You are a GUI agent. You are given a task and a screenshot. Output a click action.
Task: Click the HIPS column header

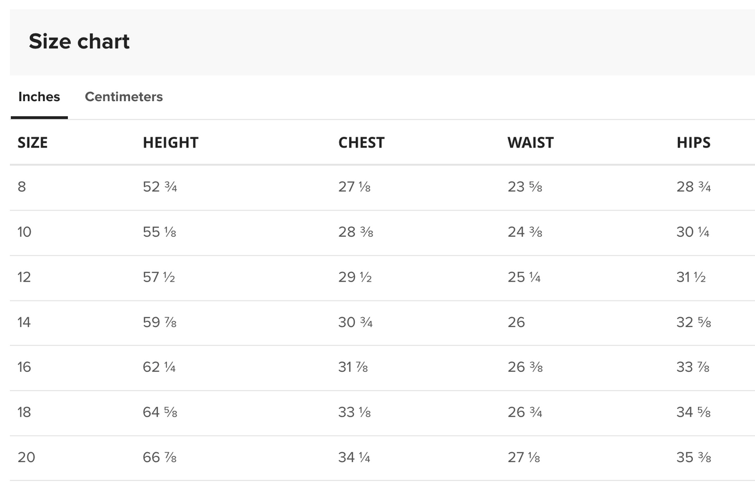tap(693, 143)
